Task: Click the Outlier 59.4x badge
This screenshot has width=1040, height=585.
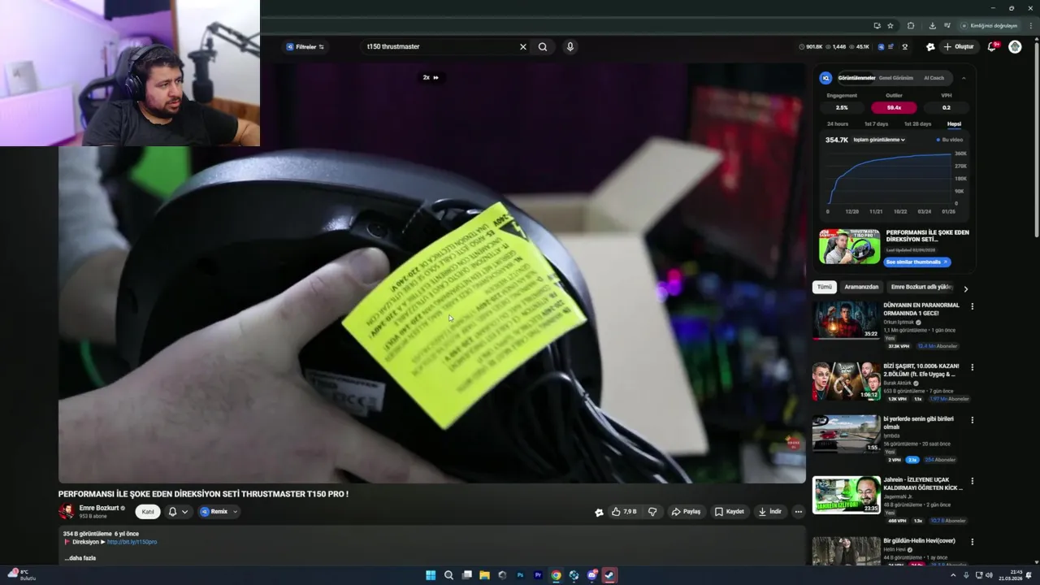Action: (894, 107)
